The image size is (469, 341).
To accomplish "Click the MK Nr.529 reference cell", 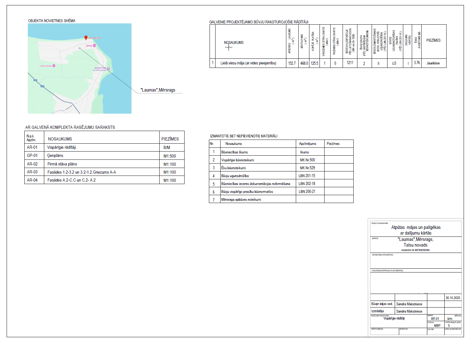I will point(307,168).
